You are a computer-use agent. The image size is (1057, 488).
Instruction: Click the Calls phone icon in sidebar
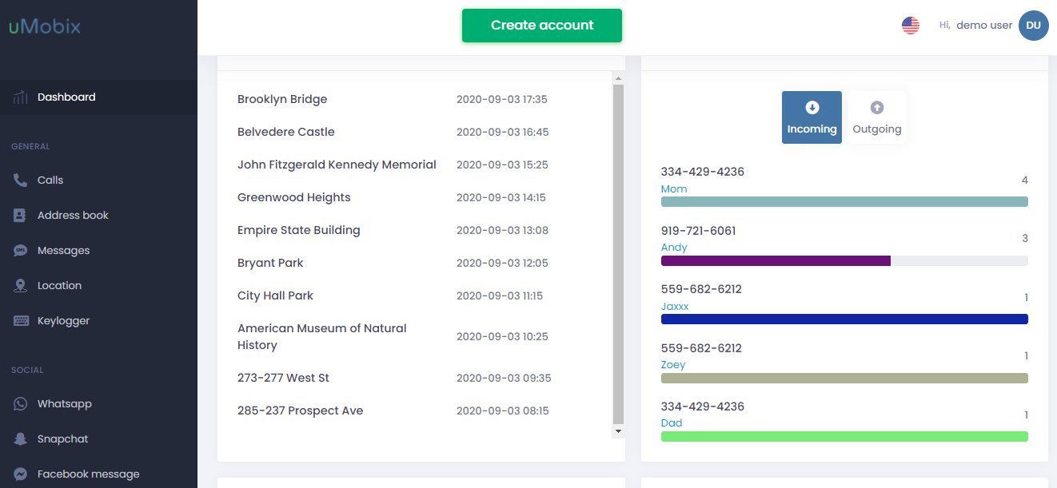coord(21,181)
